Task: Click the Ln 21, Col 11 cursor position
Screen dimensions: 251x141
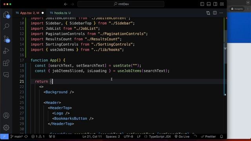Action: pyautogui.click(x=92, y=137)
